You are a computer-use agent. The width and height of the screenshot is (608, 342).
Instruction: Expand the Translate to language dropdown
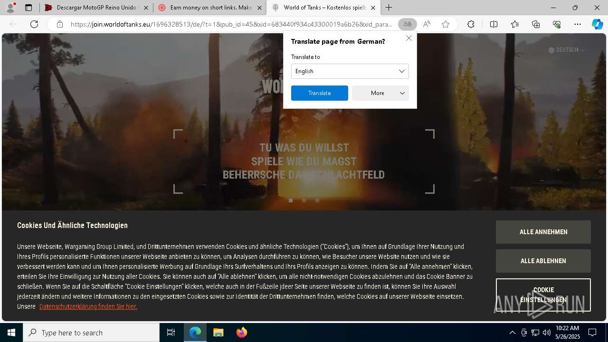pos(350,71)
